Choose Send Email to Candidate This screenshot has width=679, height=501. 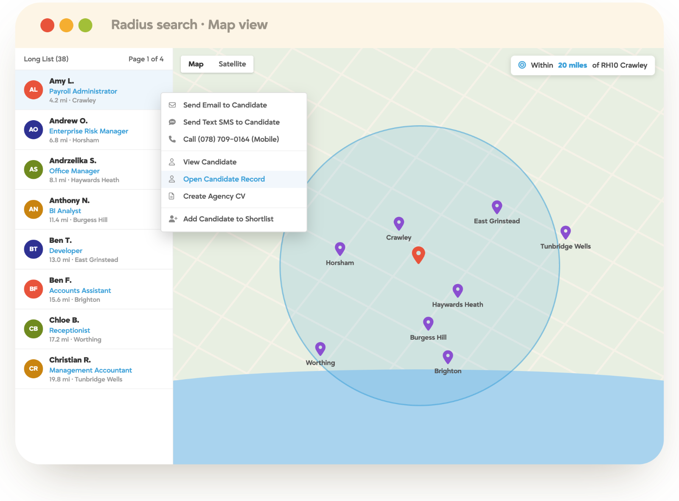pos(234,105)
